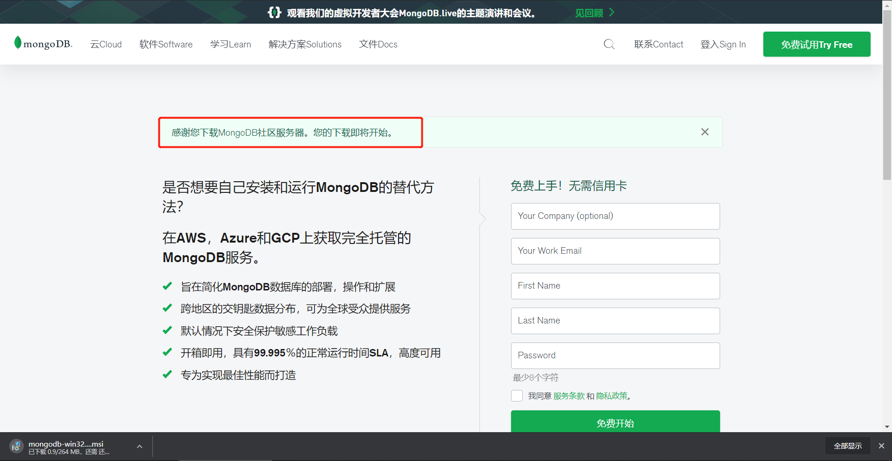Open the 软件Software menu
Viewport: 892px width, 461px height.
point(166,44)
